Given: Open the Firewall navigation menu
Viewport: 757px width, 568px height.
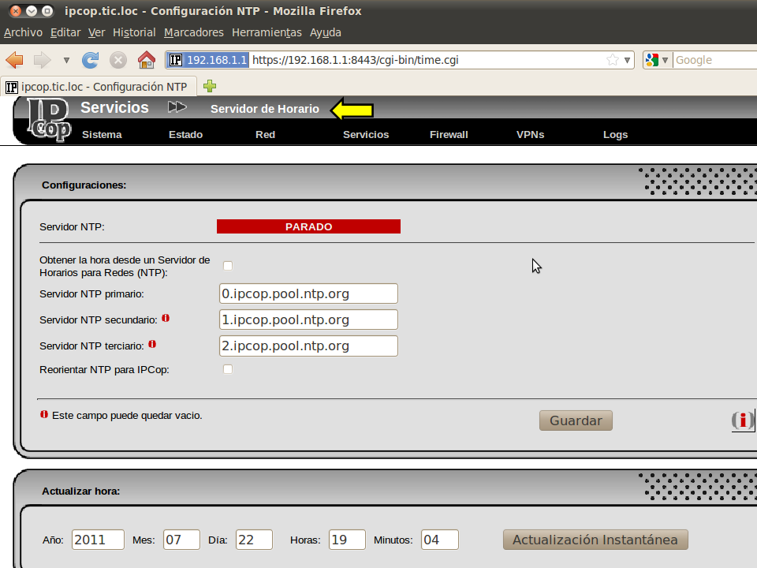Looking at the screenshot, I should point(449,135).
